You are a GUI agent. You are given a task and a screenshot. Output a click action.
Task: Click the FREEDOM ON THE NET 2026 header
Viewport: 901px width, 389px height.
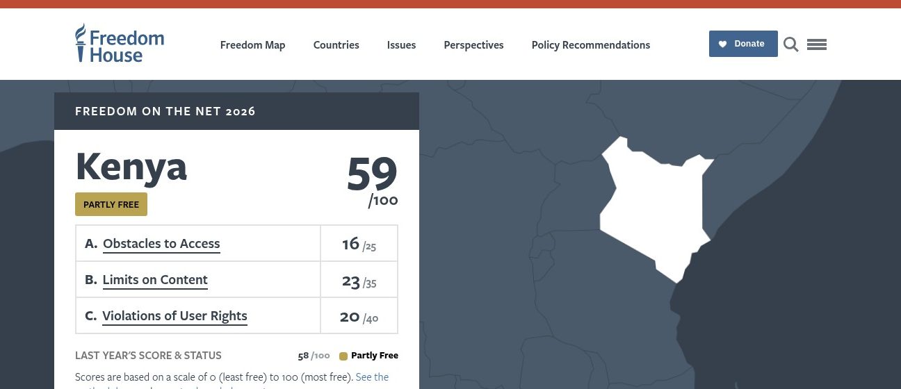(165, 111)
